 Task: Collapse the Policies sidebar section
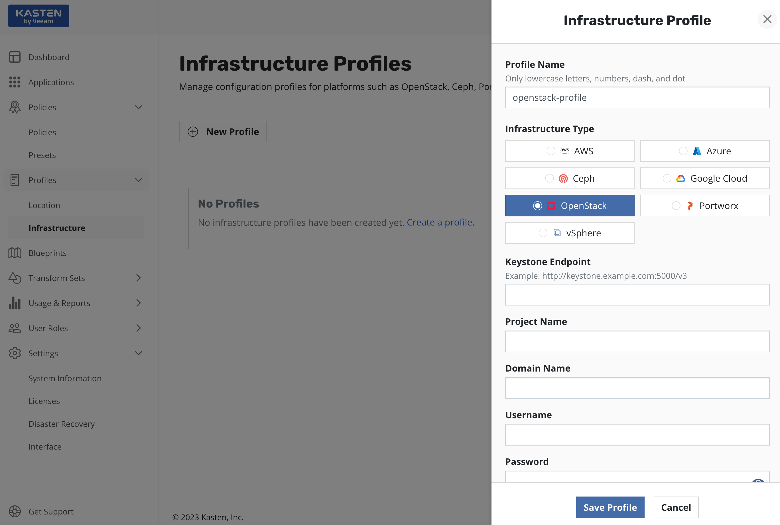tap(139, 107)
